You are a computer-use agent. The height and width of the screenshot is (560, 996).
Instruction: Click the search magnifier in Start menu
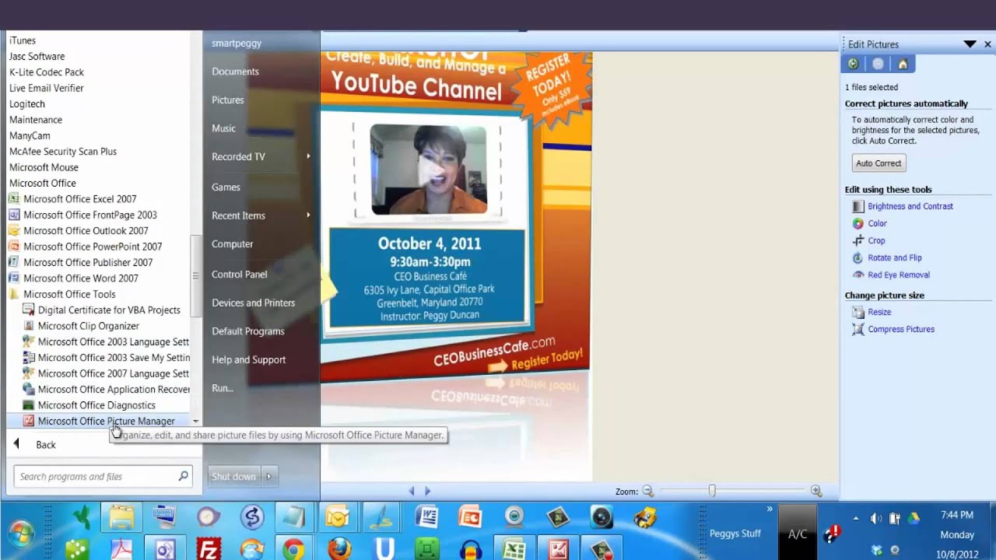click(183, 476)
